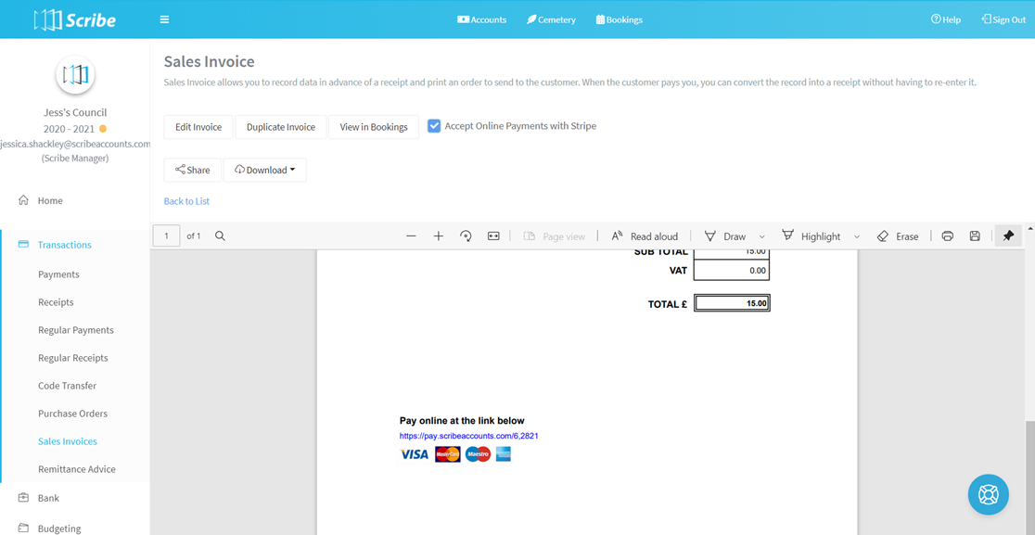Click the Scribe logo in header
The image size is (1035, 535).
(x=74, y=19)
